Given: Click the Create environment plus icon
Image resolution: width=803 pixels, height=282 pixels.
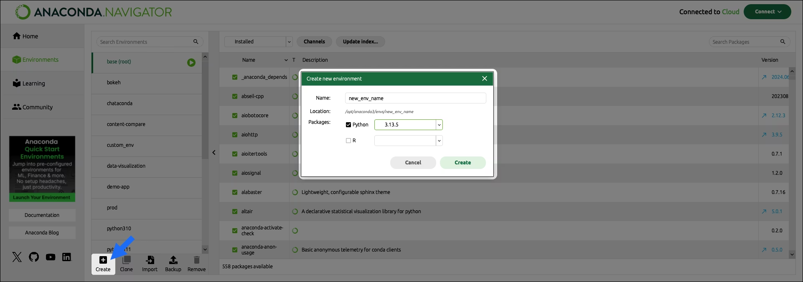Looking at the screenshot, I should (103, 260).
